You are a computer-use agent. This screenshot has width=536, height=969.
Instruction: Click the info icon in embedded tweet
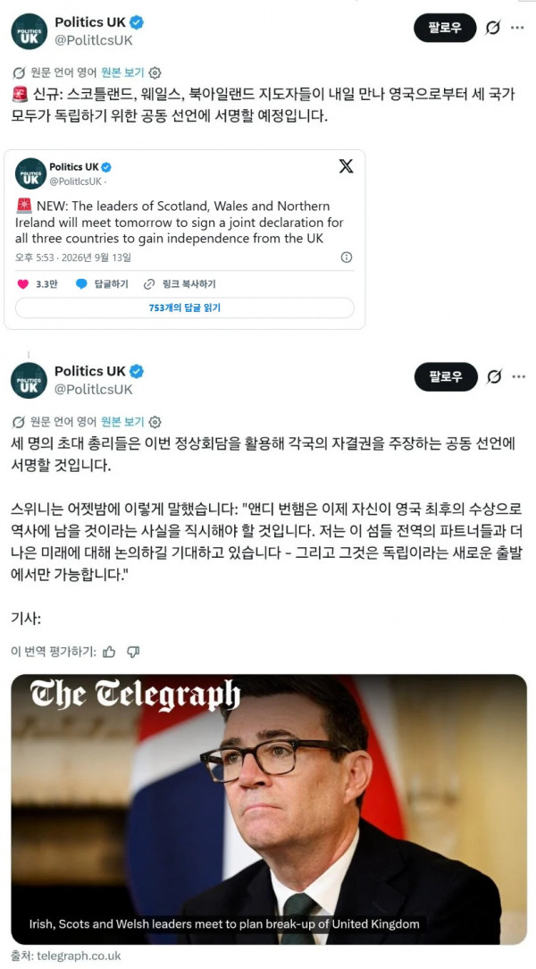pos(347,257)
